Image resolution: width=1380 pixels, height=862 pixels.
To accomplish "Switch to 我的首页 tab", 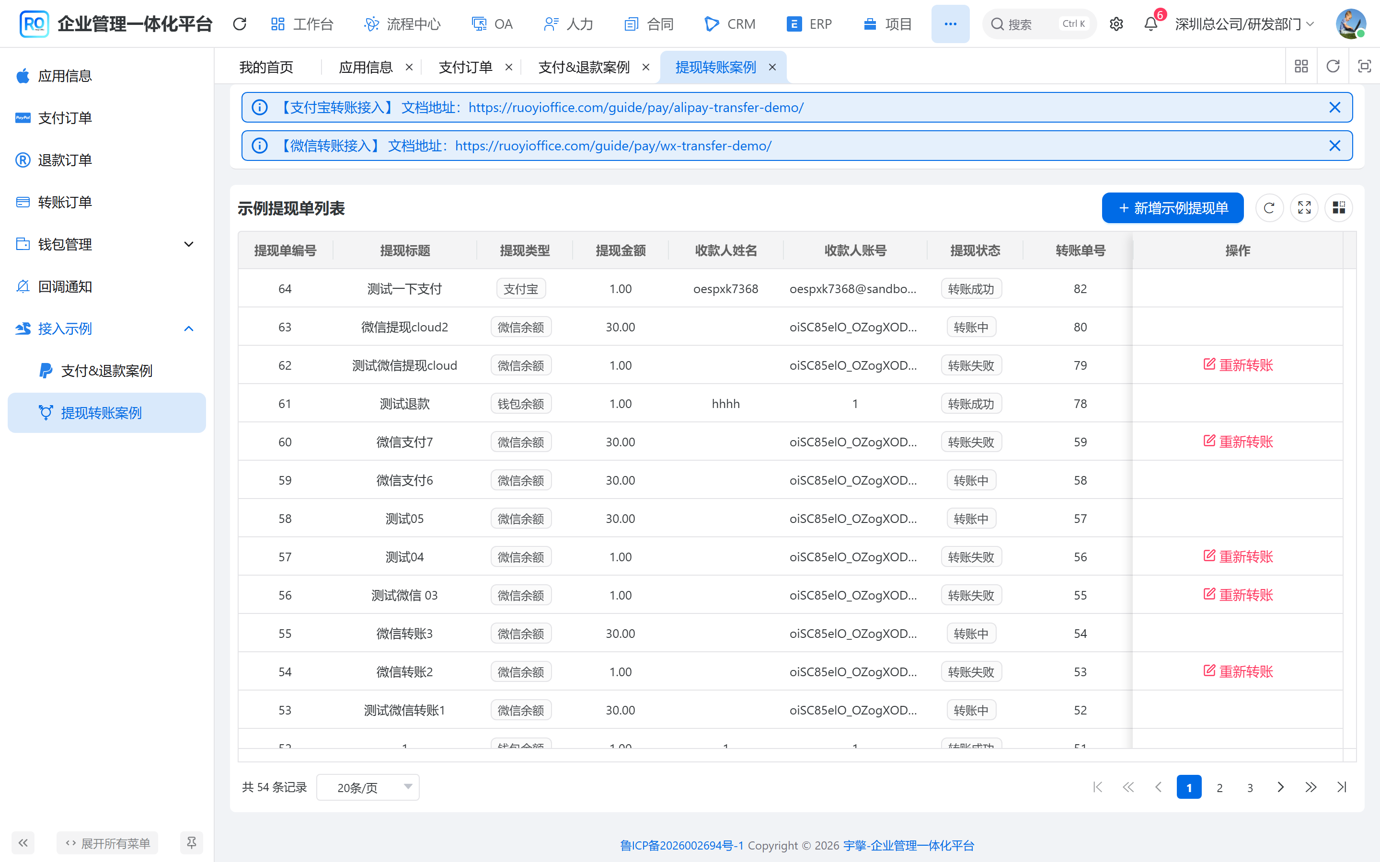I will pyautogui.click(x=266, y=67).
